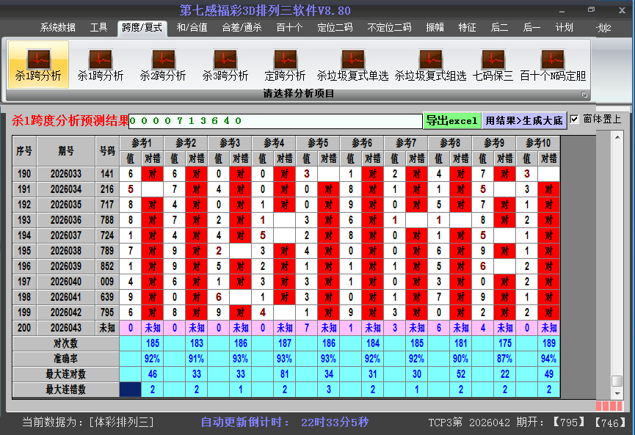Click the vertical scrollbar thumb of results table
Viewport: 635px width, 435px height.
click(x=617, y=381)
